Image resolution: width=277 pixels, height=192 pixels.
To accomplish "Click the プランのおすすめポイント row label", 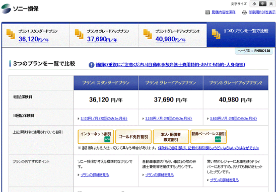I will pos(31,161).
